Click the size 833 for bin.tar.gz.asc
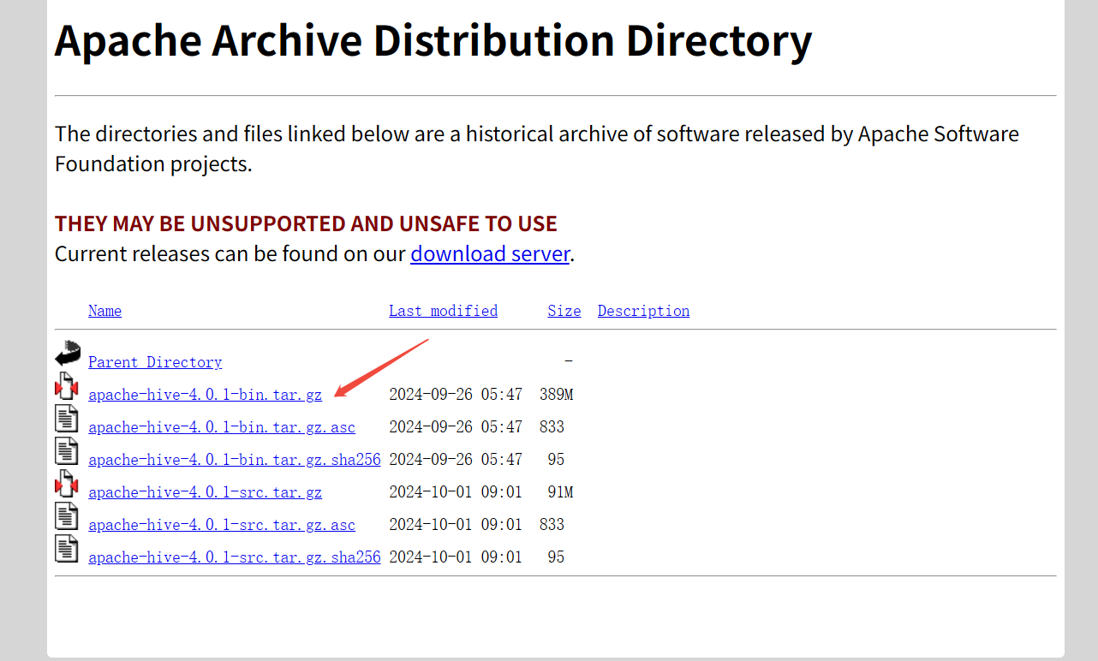Screen dimensions: 1098x661 [552, 427]
